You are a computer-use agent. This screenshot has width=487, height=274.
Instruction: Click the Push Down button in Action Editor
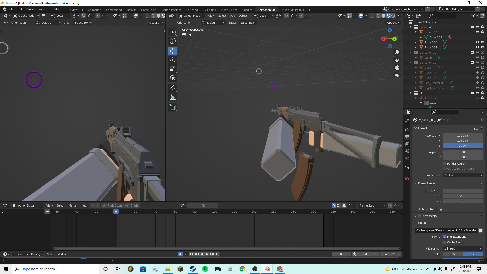(x=113, y=205)
